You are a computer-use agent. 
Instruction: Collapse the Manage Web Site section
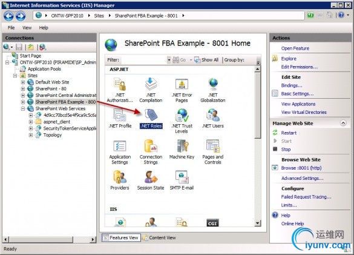tap(343, 123)
